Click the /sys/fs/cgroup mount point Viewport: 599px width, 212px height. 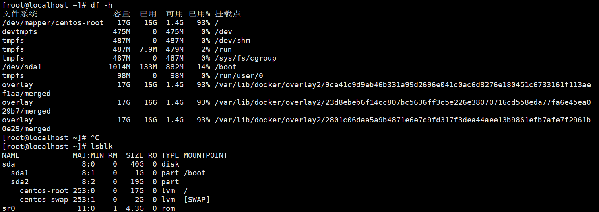(x=246, y=58)
